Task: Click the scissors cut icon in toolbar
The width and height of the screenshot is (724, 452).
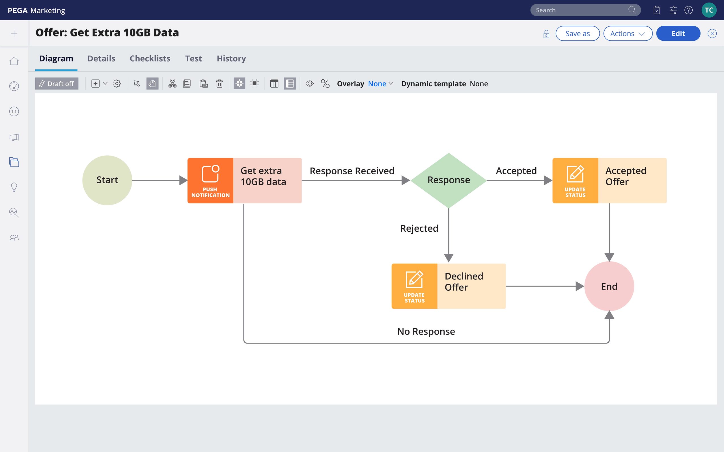Action: tap(172, 83)
